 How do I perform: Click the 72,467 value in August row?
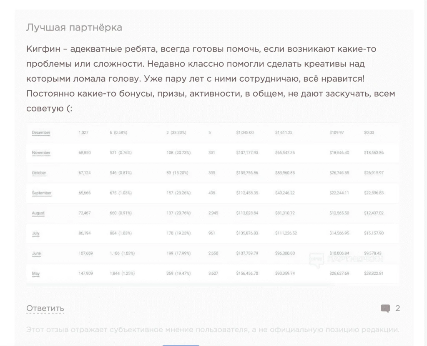tap(84, 213)
